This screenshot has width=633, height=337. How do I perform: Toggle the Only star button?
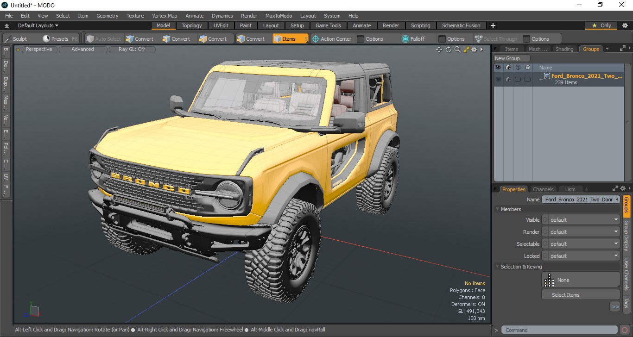coord(601,25)
